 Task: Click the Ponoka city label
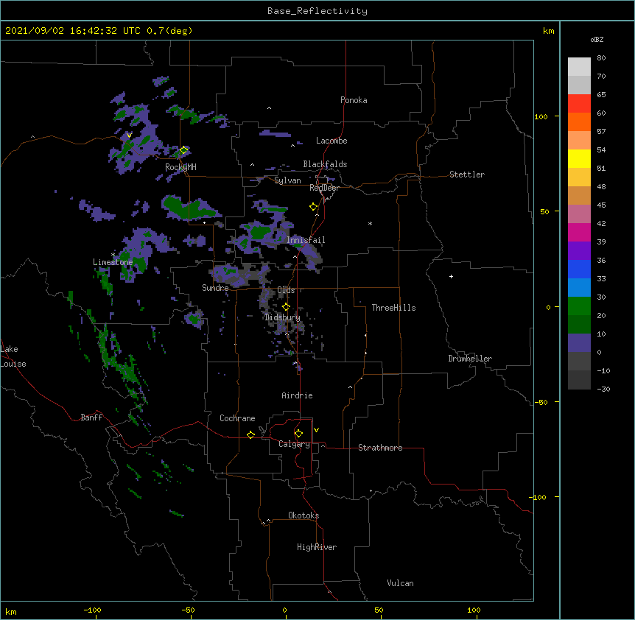(354, 100)
